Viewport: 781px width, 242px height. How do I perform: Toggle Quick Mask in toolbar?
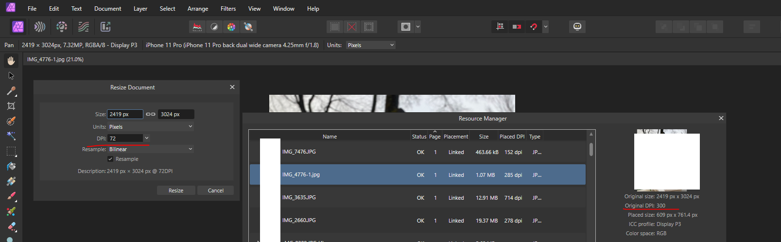coord(406,27)
